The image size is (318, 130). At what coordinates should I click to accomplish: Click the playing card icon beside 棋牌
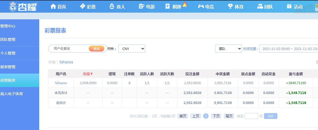pos(167,6)
